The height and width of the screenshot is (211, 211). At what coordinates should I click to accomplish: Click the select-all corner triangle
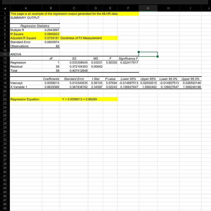click(5, 8)
